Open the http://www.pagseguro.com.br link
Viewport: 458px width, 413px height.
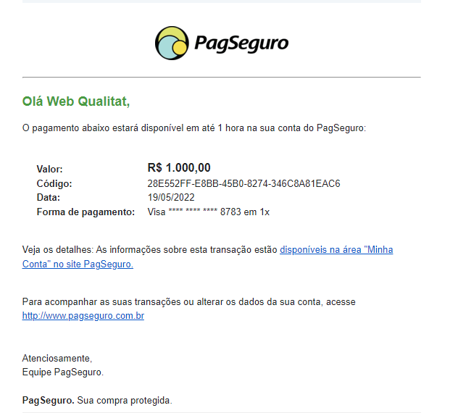(x=83, y=316)
